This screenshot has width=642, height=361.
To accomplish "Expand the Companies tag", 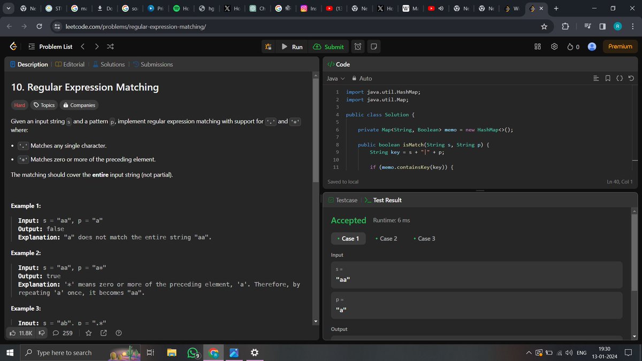I will coord(79,105).
